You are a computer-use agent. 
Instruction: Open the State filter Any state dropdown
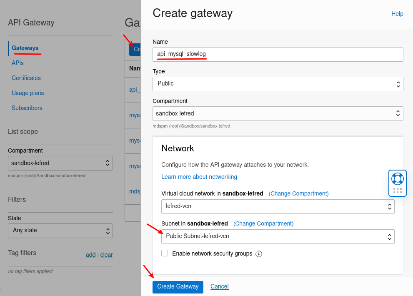click(60, 231)
